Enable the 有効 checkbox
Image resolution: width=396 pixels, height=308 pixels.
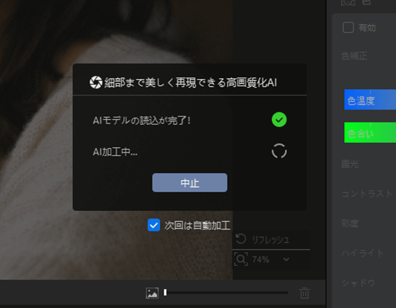[x=348, y=28]
